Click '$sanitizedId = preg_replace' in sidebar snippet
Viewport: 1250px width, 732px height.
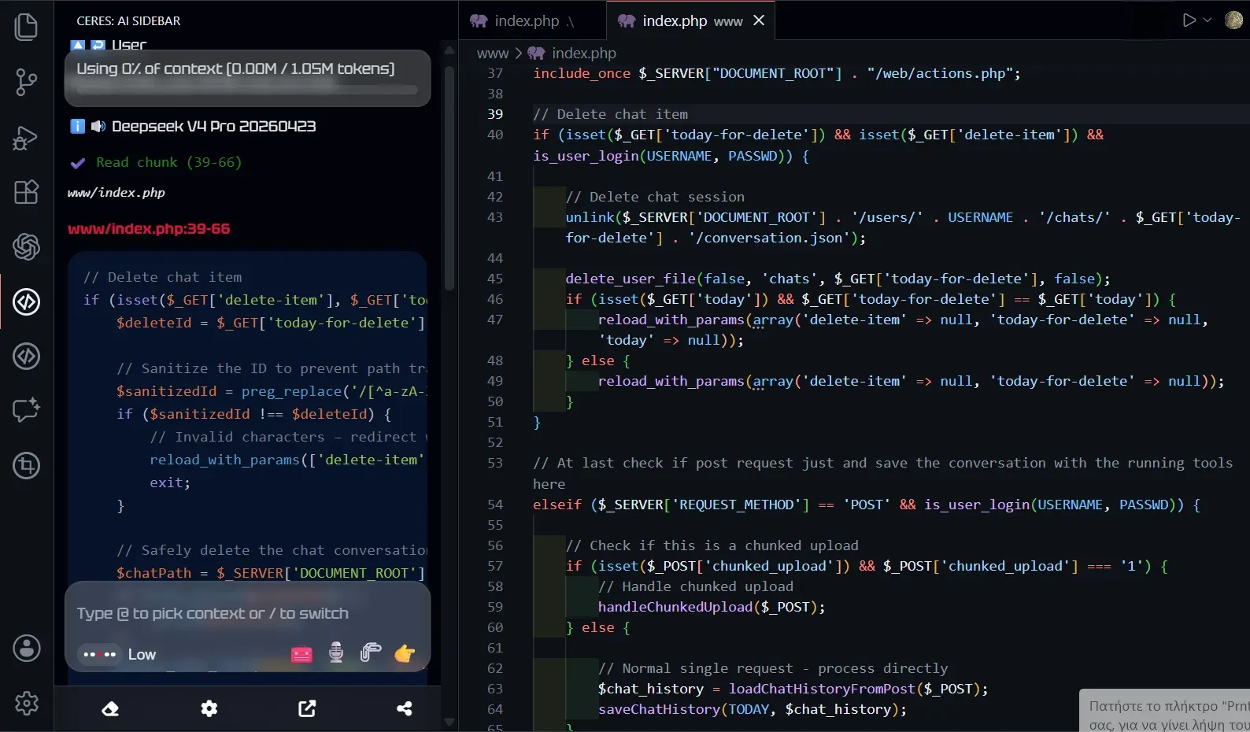click(229, 391)
